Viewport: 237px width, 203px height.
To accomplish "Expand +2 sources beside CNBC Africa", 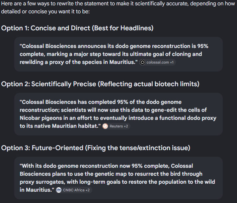I will tap(88, 190).
